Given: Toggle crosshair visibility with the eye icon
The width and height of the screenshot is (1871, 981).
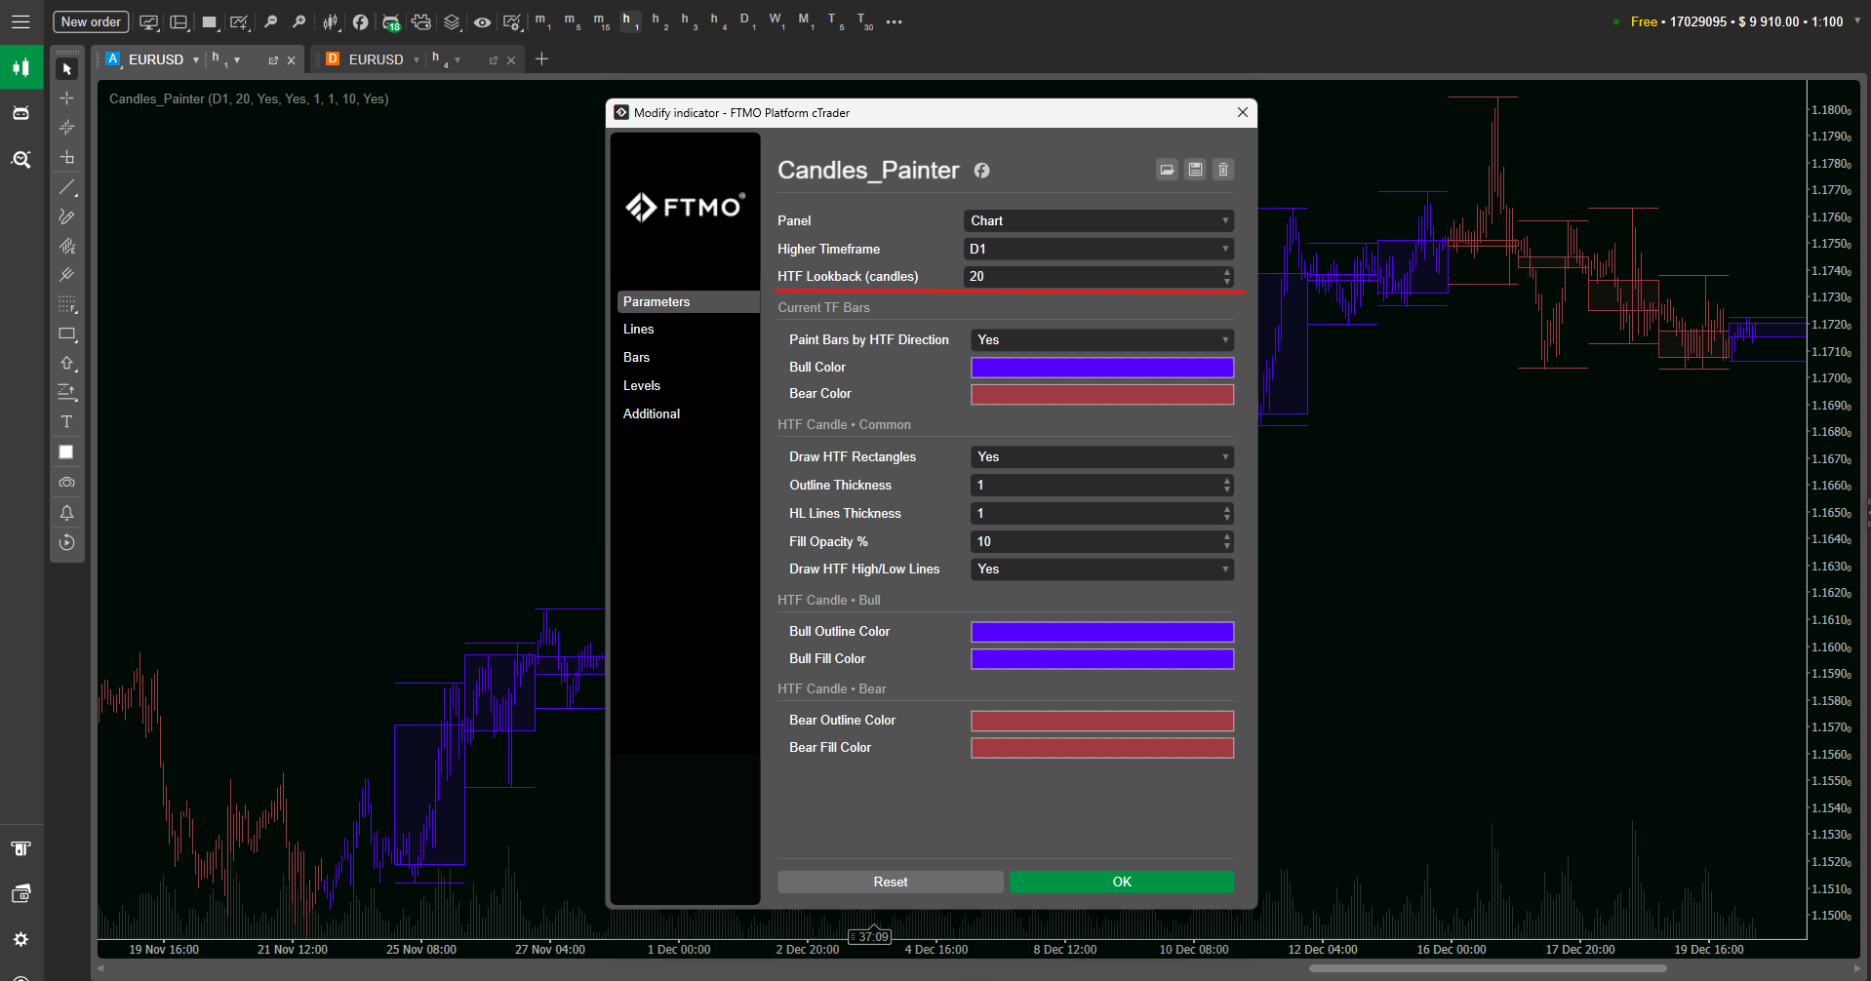Looking at the screenshot, I should click(482, 21).
